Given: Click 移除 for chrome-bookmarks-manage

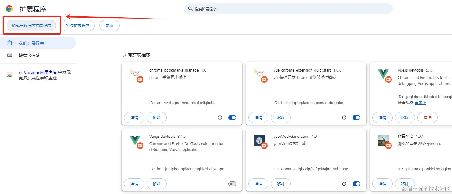Looking at the screenshot, I should coord(157,118).
